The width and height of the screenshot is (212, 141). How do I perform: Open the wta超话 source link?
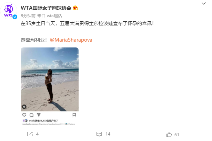tap(54, 16)
